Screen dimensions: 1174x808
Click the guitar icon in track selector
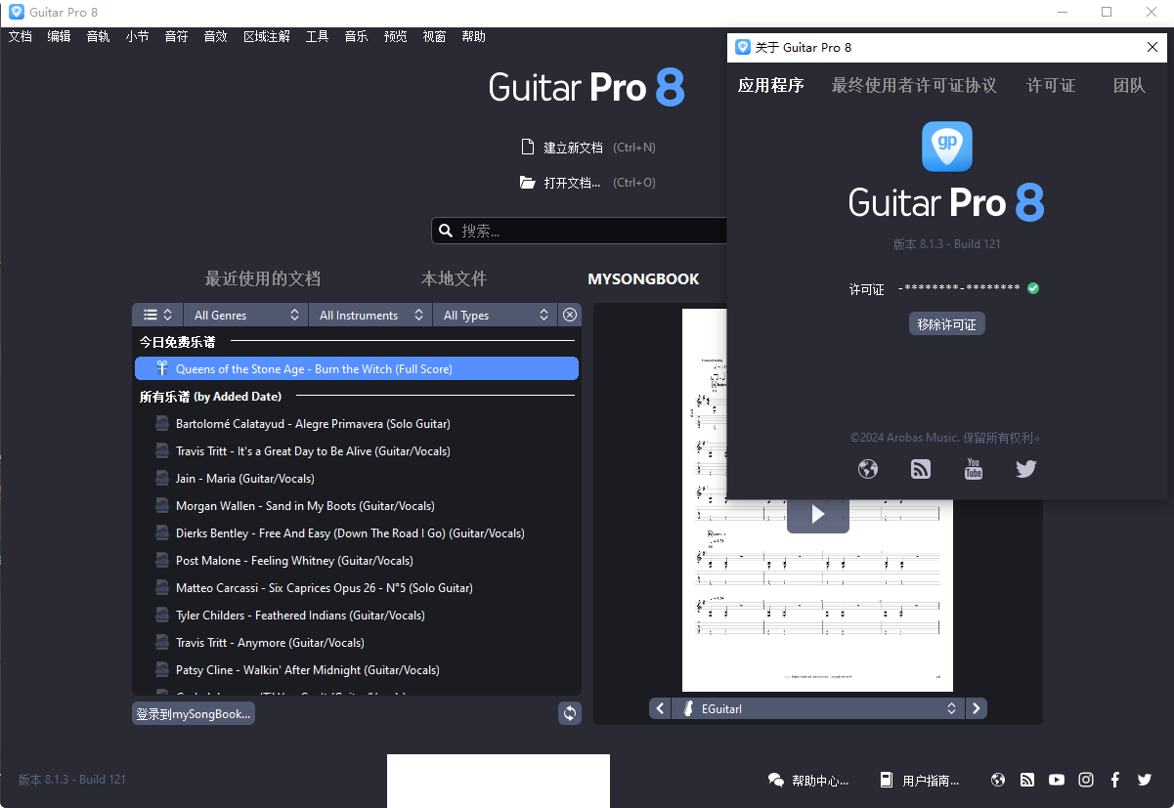pos(688,709)
